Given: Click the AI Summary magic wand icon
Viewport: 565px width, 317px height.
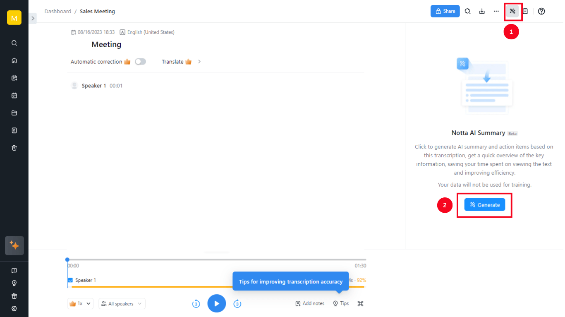Looking at the screenshot, I should point(512,11).
